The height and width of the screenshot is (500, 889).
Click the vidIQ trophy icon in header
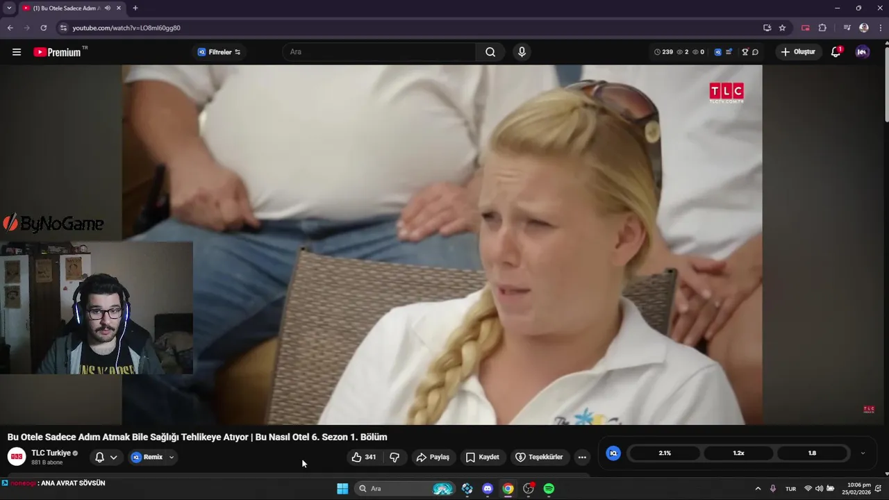click(745, 52)
